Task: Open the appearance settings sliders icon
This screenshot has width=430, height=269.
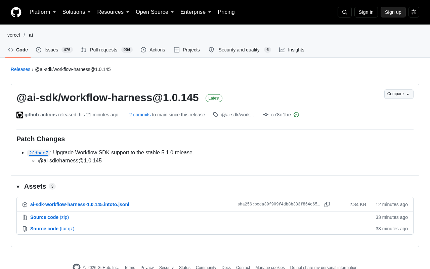Action: (x=414, y=12)
